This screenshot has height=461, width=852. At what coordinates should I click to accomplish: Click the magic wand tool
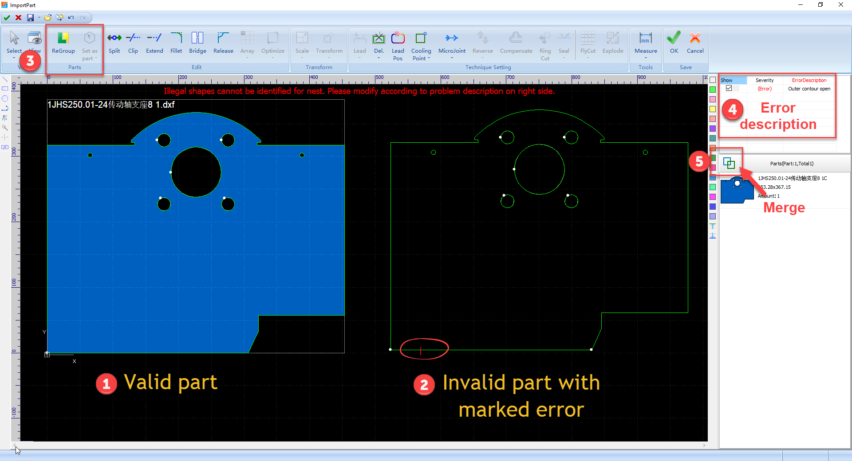[x=5, y=128]
